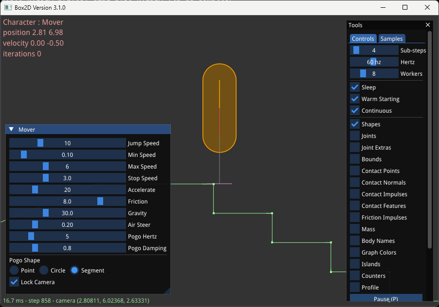Turn on Contact Points display
The image size is (439, 307).
pyautogui.click(x=355, y=171)
